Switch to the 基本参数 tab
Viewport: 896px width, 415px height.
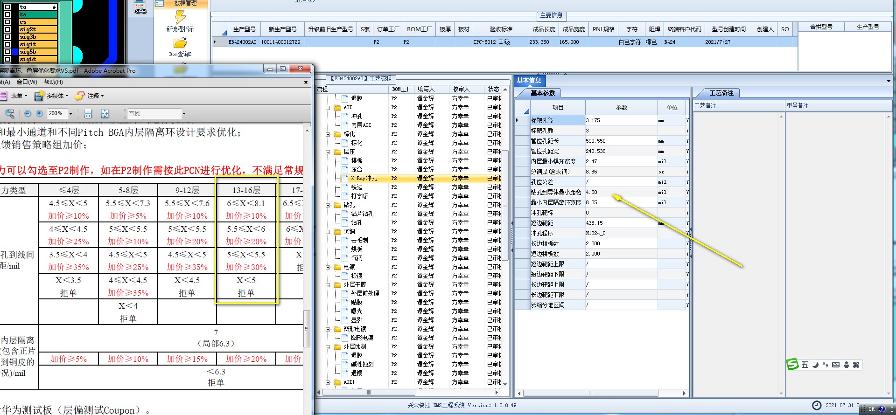543,93
